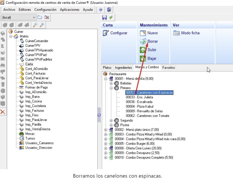Viewport: 233px width, 182px height.
Task: Select 00053 - Canelones con Espinacas
Action: pos(149,93)
